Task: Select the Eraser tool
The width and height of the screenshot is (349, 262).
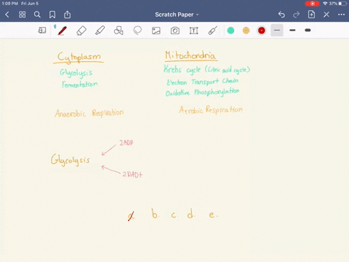Action: pos(81,31)
